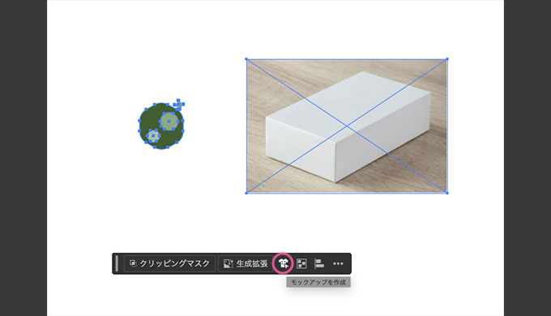The image size is (551, 316).
Task: Click the クリッピングマスク button
Action: click(x=169, y=263)
